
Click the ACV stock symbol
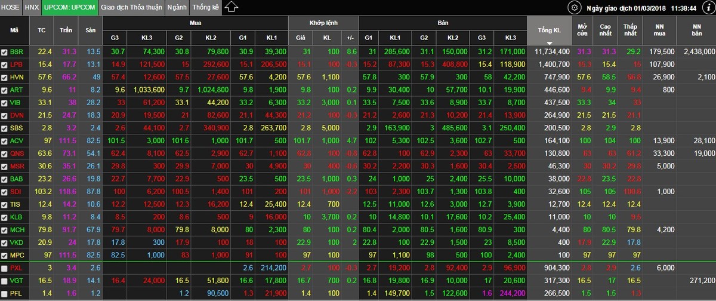click(x=16, y=141)
